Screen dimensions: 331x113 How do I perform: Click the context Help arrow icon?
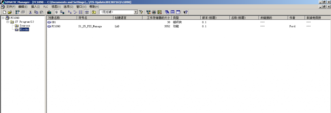click(185, 12)
